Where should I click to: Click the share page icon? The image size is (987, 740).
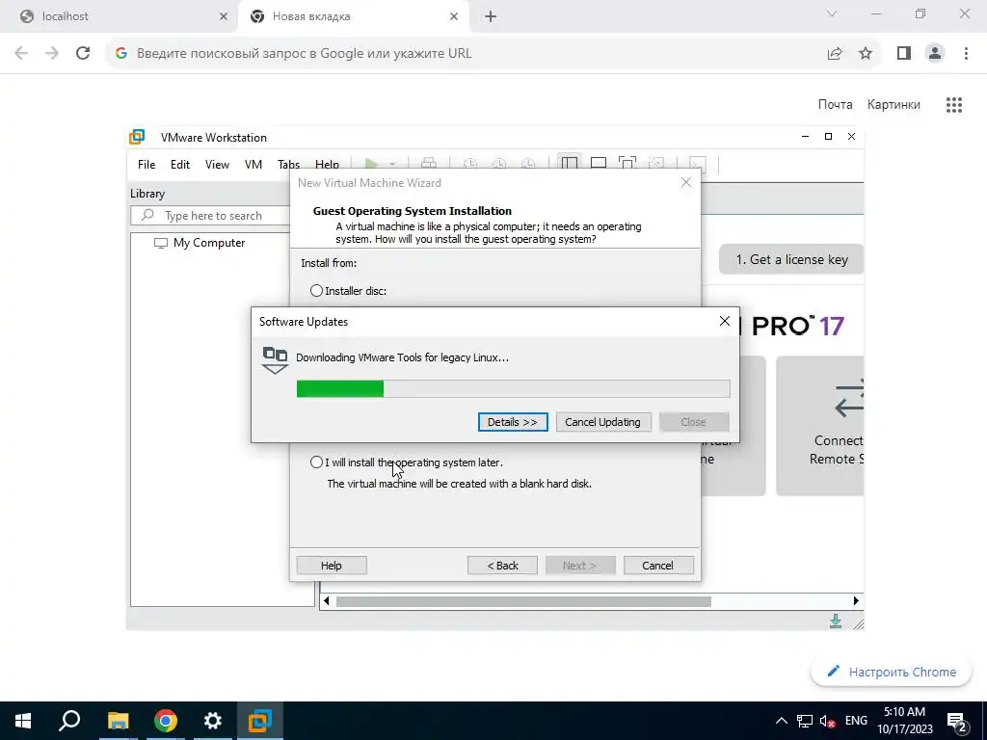835,54
